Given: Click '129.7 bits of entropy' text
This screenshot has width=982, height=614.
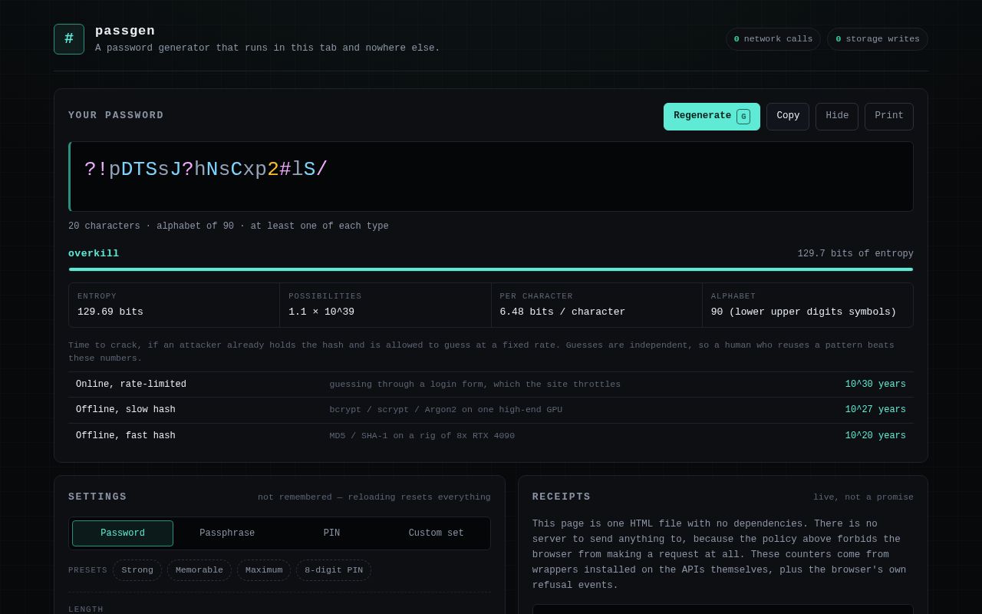Looking at the screenshot, I should pyautogui.click(x=855, y=254).
